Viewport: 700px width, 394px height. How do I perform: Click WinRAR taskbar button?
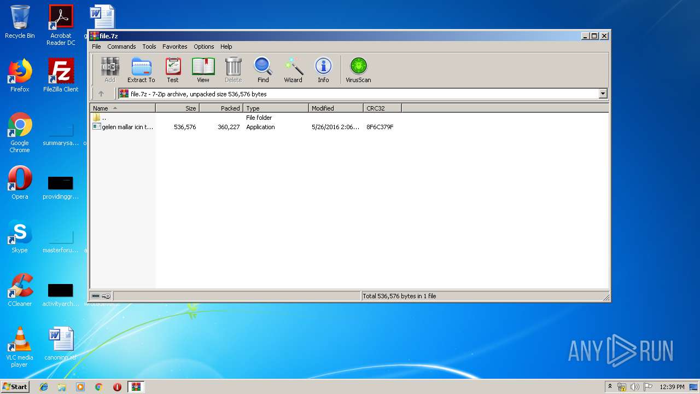[x=136, y=387]
